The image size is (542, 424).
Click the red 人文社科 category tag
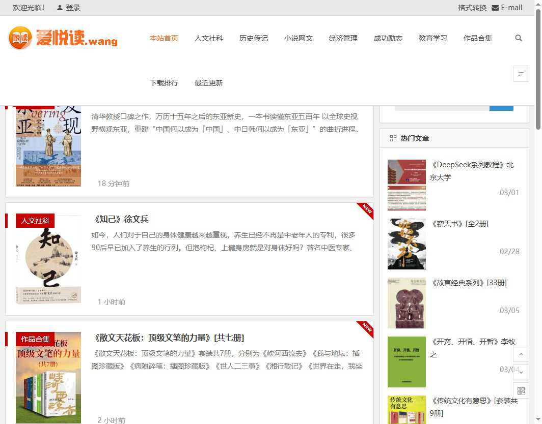35,221
